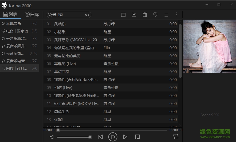The width and height of the screenshot is (236, 142).
Task: Click the headphone icon beside 云音乐电音
Action: tap(3, 61)
